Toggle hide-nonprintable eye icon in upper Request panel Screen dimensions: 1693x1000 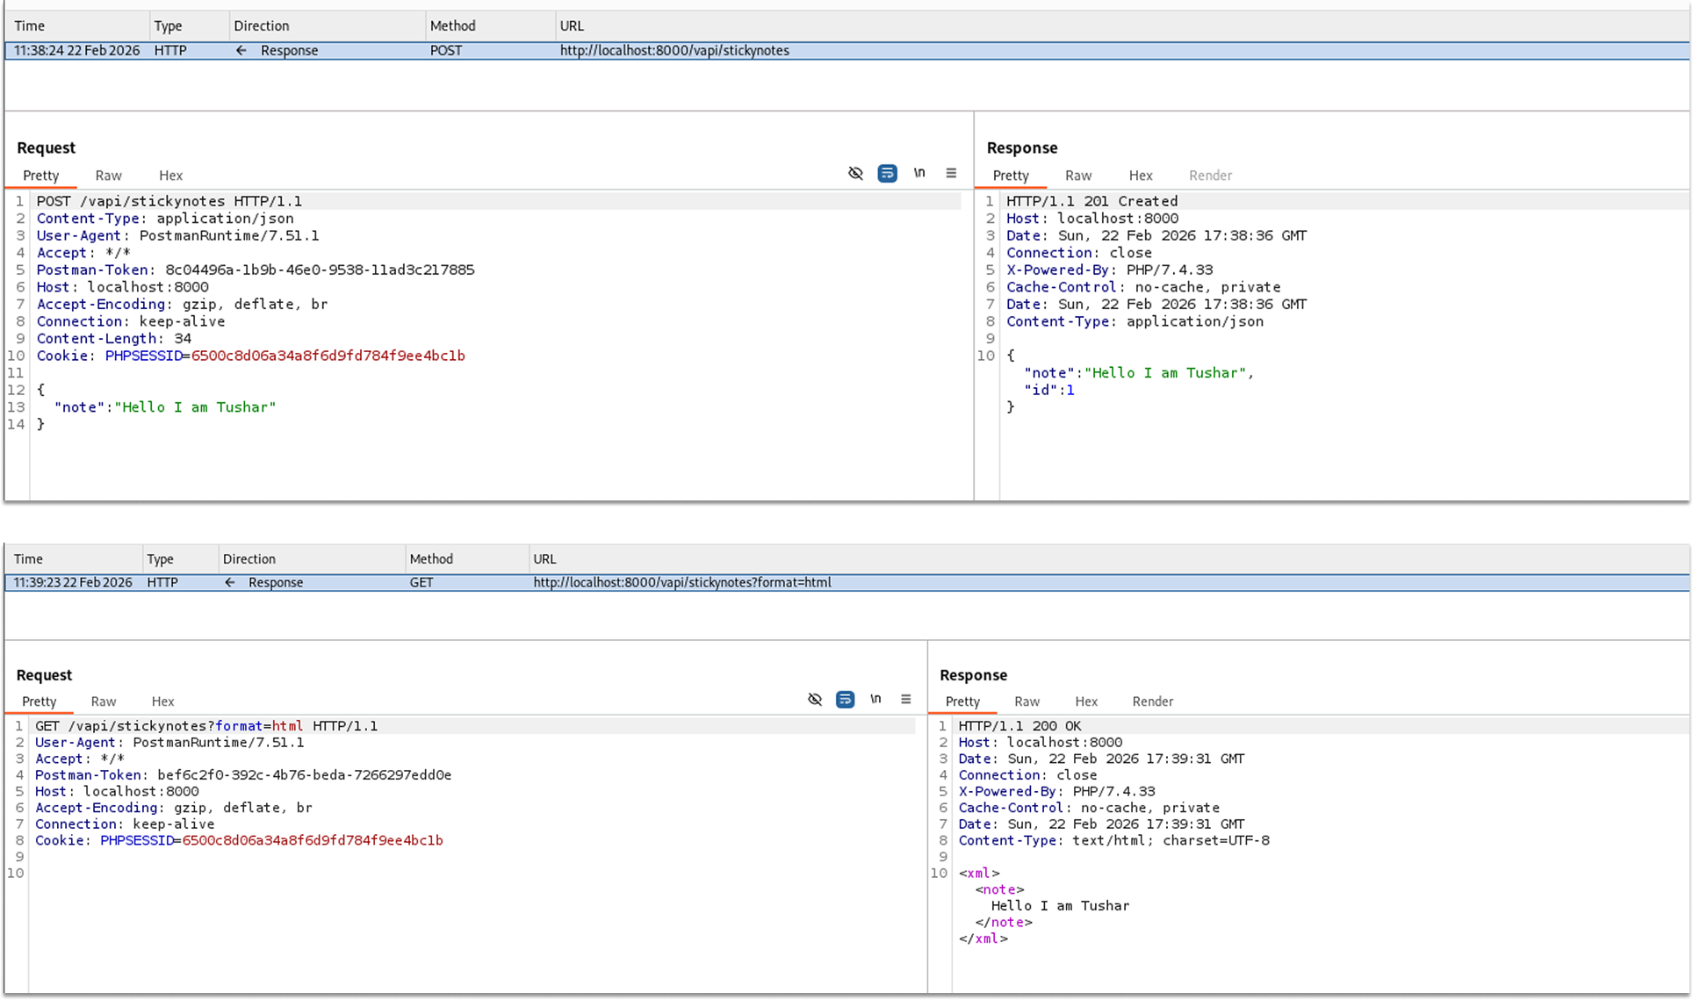coord(855,173)
